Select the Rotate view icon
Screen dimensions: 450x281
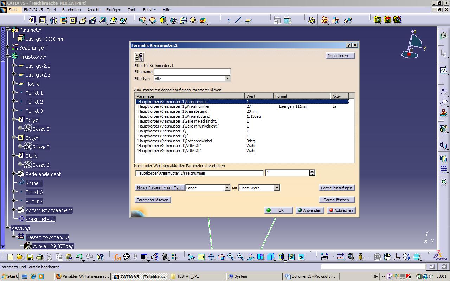(221, 257)
